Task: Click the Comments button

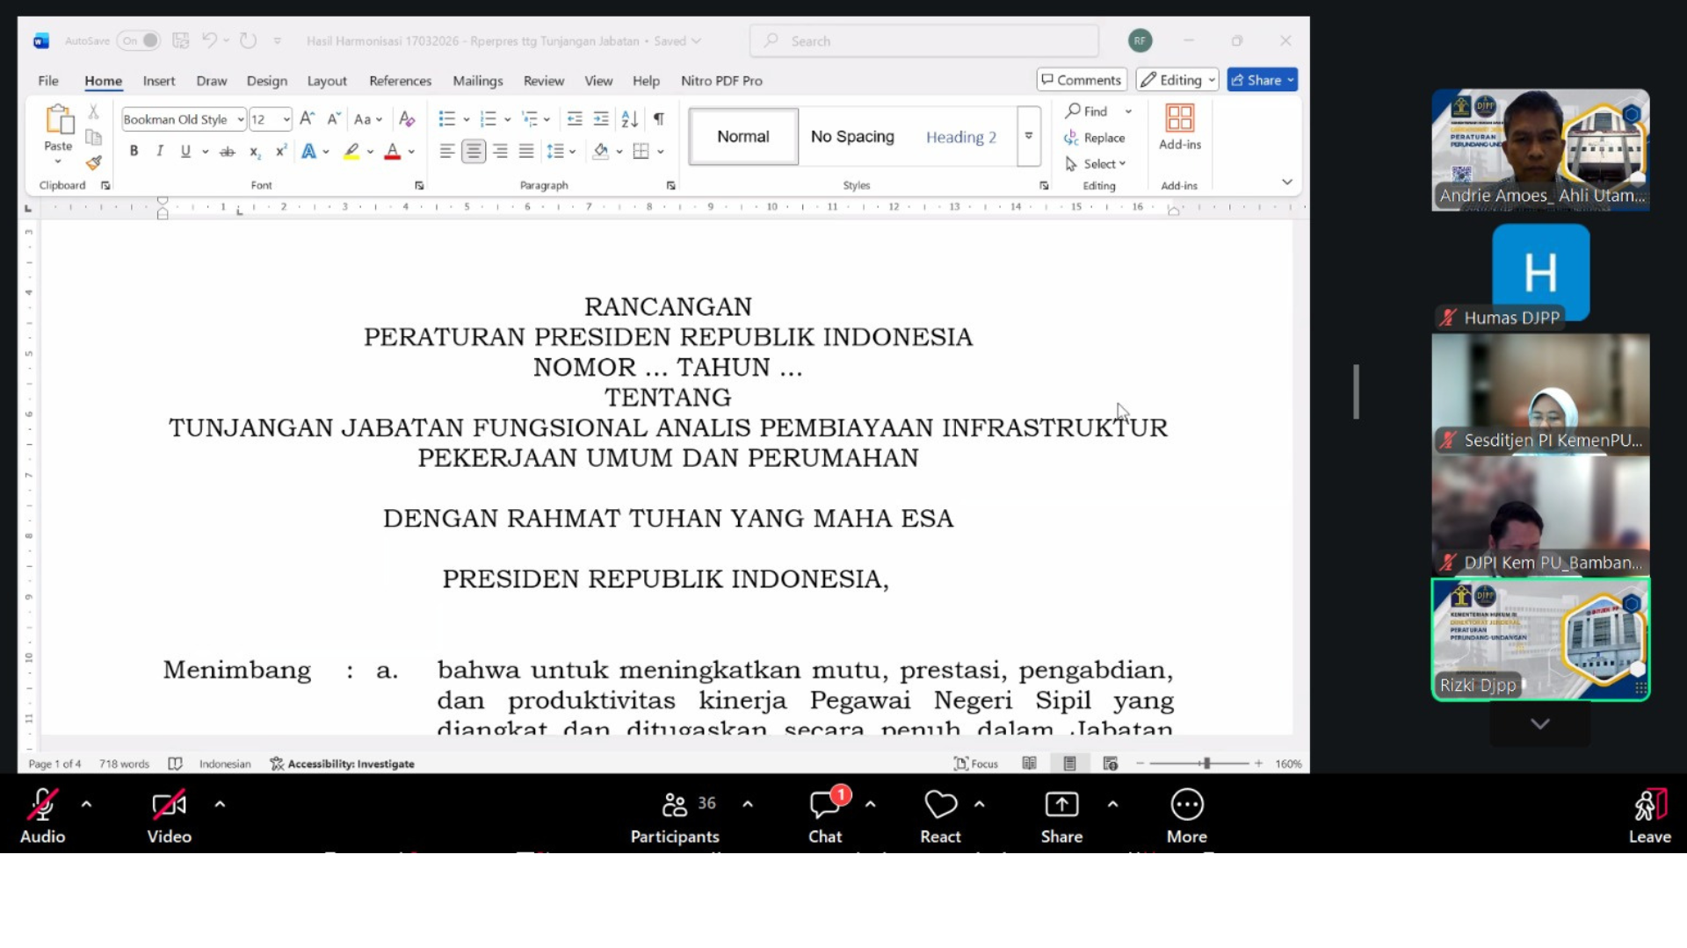Action: tap(1081, 80)
